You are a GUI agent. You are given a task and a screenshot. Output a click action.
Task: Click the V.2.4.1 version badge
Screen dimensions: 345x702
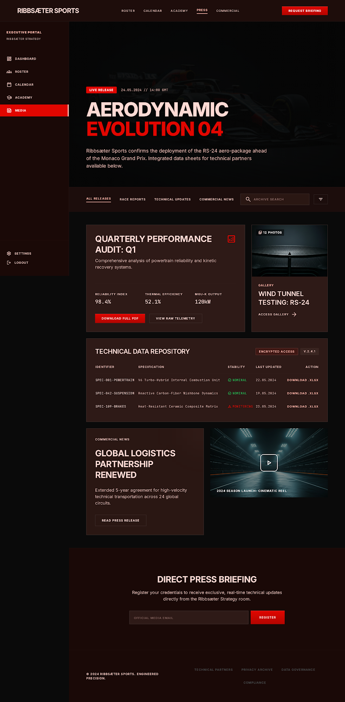click(309, 351)
